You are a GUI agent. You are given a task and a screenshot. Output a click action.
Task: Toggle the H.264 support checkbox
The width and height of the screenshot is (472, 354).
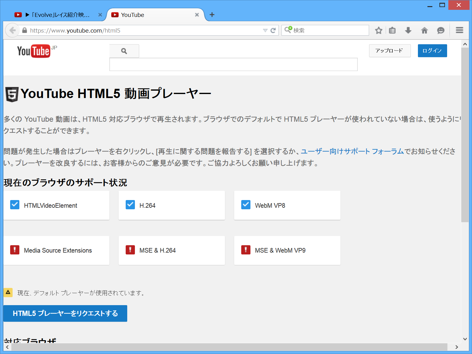[x=130, y=205]
